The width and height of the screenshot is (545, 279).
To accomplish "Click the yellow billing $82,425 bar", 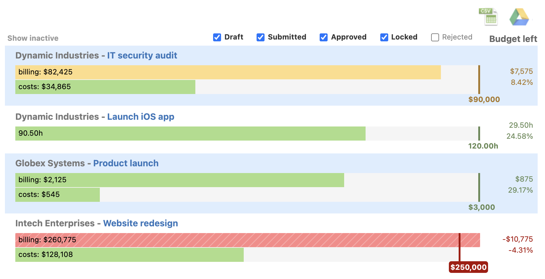I will click(228, 72).
